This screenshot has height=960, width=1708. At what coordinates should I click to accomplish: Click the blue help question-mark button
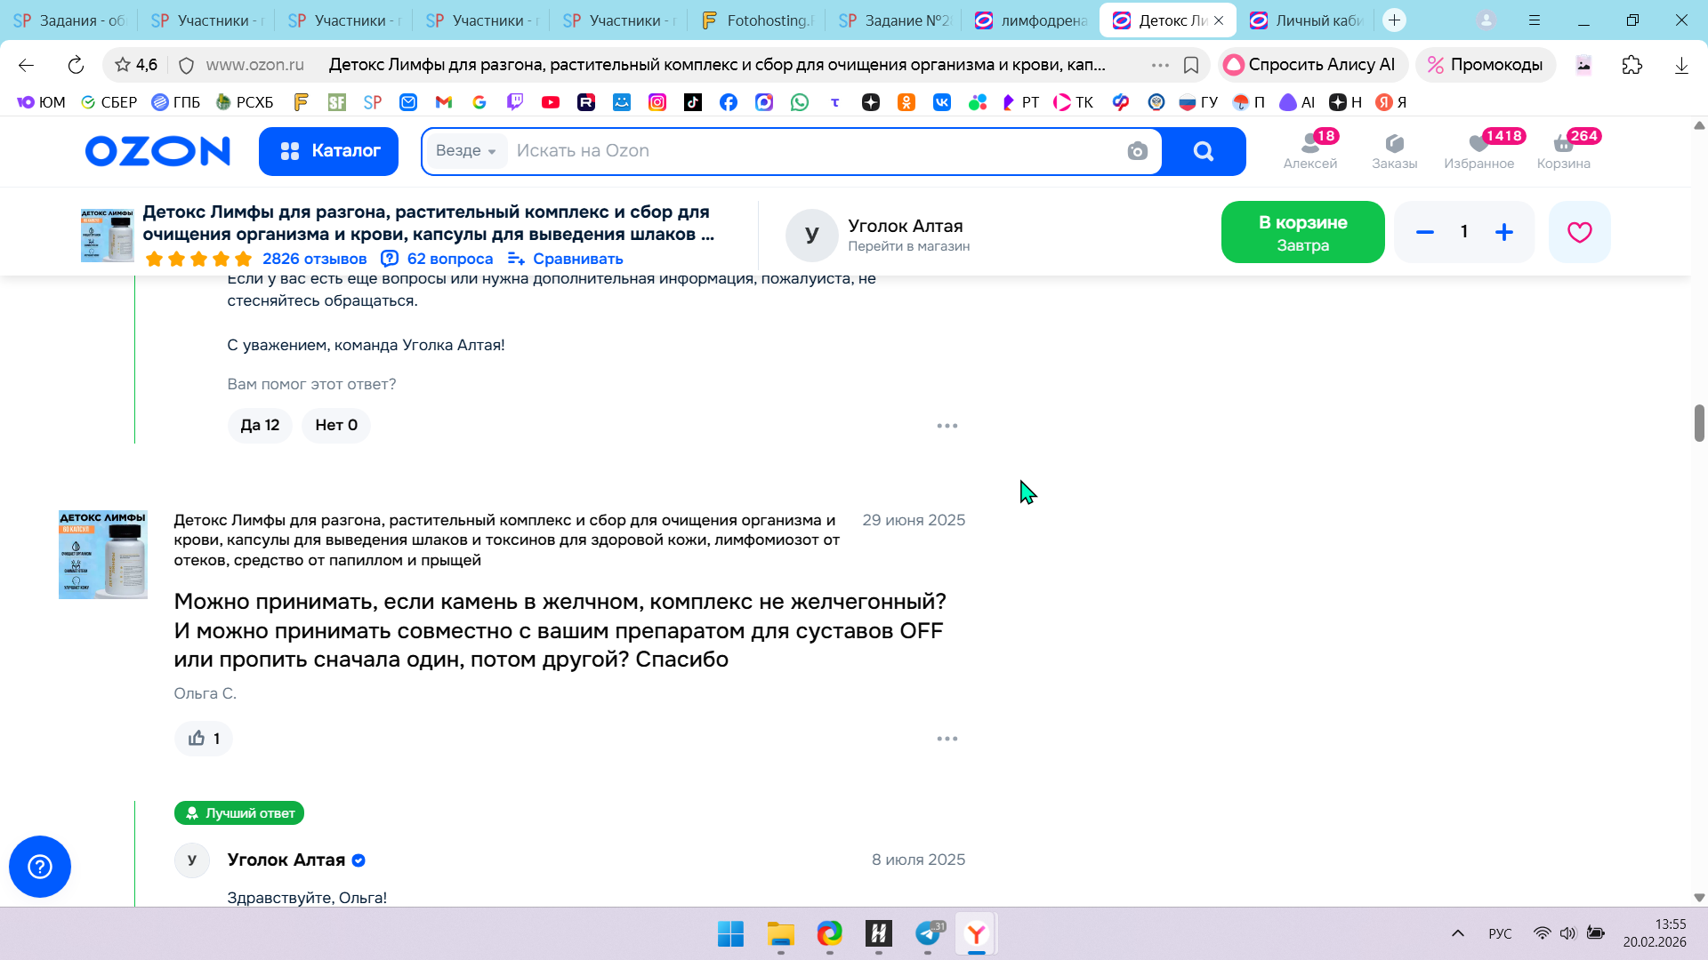(x=40, y=867)
